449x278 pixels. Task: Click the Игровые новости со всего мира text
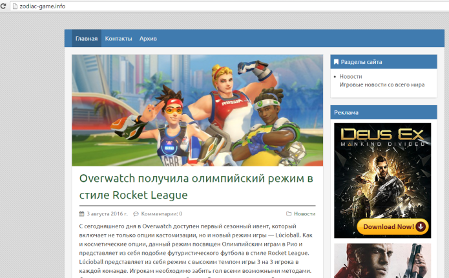pyautogui.click(x=382, y=84)
